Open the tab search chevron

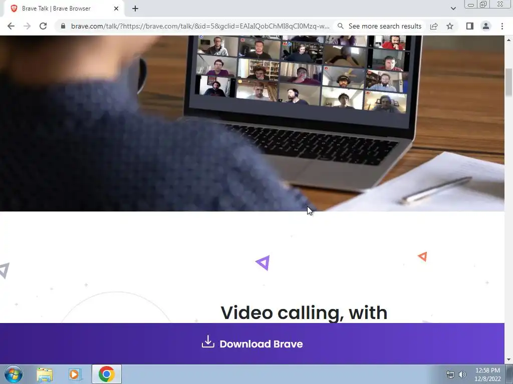coord(453,8)
